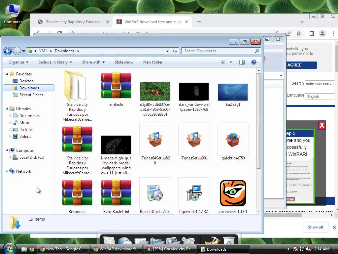The width and height of the screenshot is (338, 254).
Task: Click the file list vertical scrollbar
Action: click(x=259, y=121)
